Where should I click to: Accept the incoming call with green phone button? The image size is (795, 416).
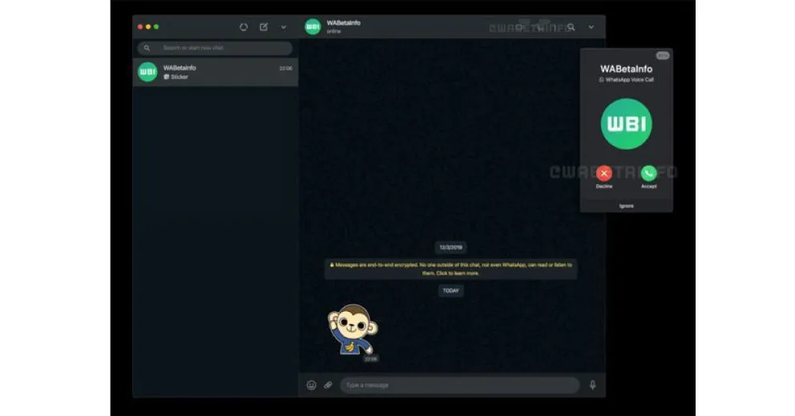648,174
